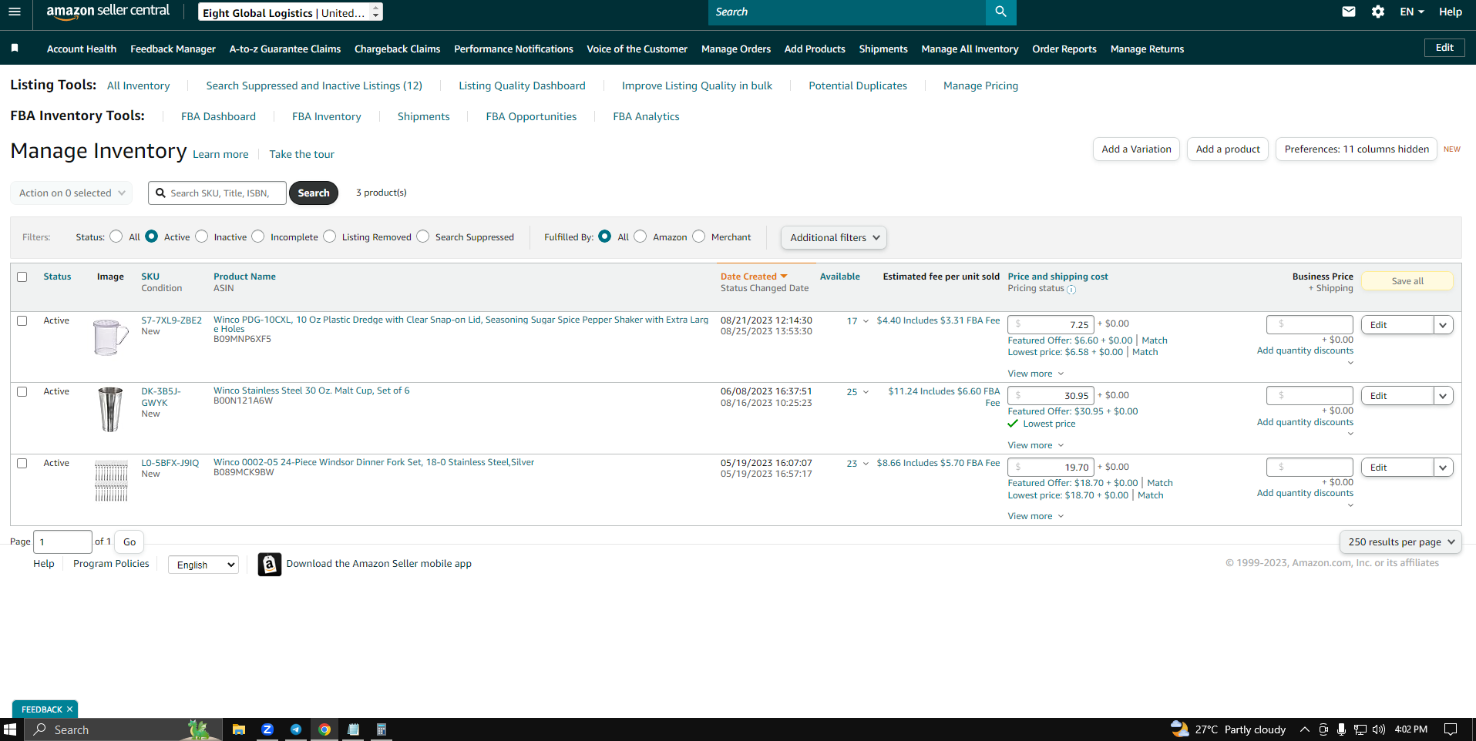Switch to the FBA Dashboard tab
1476x741 pixels.
(219, 116)
